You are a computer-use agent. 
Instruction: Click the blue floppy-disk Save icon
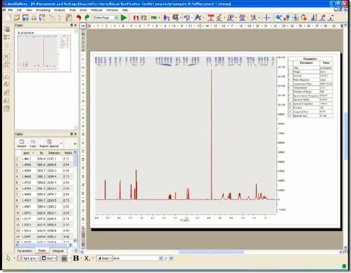25,18
